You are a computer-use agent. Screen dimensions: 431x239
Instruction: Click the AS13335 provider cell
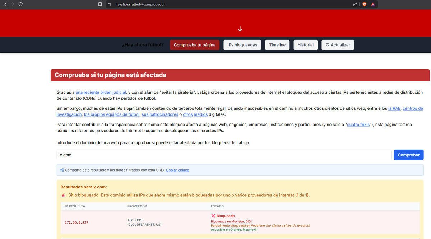point(135,220)
